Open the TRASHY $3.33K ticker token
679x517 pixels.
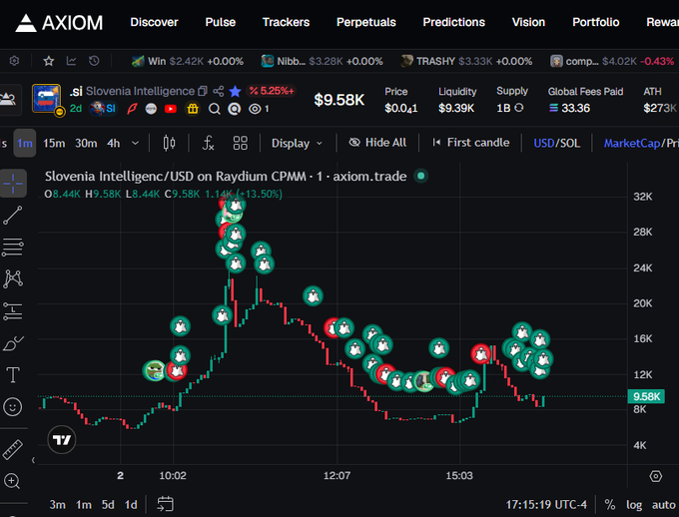tap(466, 61)
